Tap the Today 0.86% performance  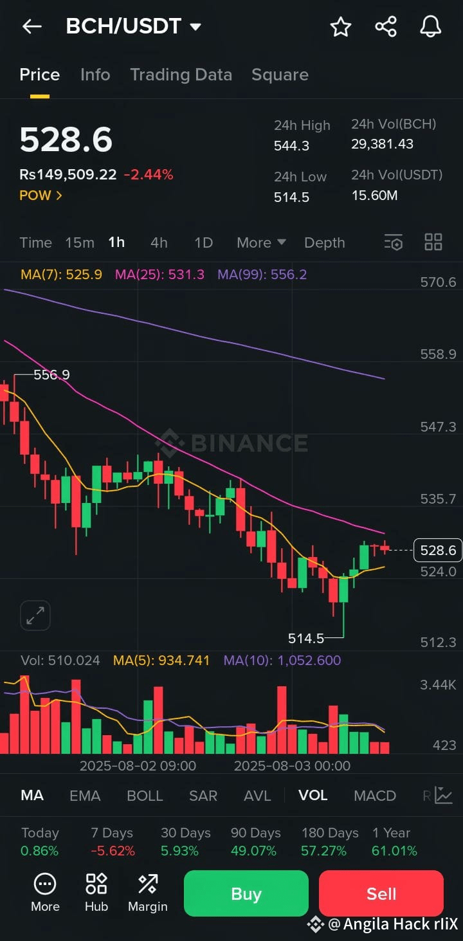pyautogui.click(x=40, y=842)
